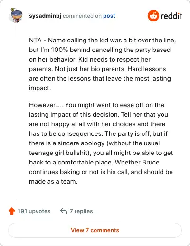
Task: Follow the blue 'post' link
Action: [x=109, y=16]
